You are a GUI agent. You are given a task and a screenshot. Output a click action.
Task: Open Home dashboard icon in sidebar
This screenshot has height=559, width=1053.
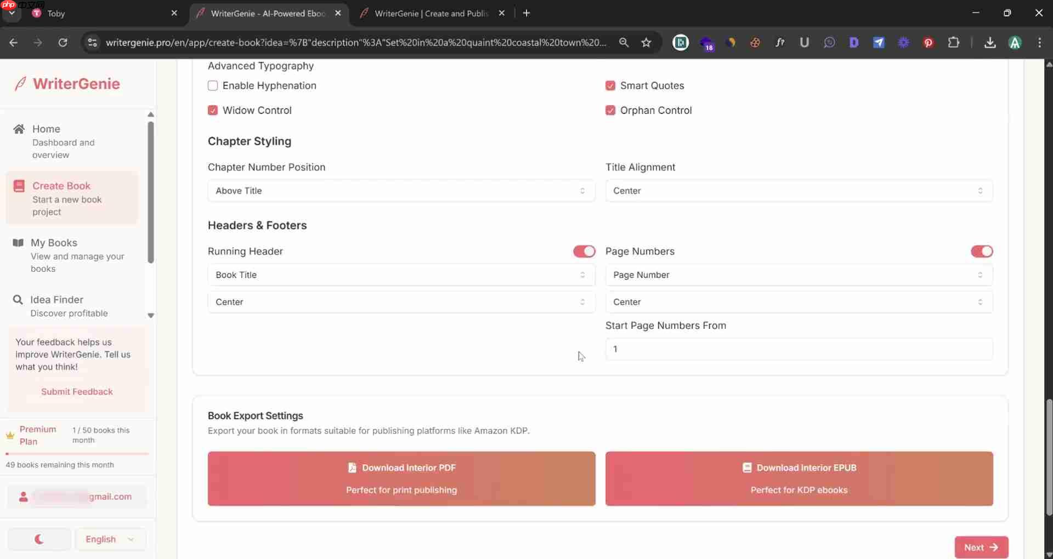pos(19,129)
